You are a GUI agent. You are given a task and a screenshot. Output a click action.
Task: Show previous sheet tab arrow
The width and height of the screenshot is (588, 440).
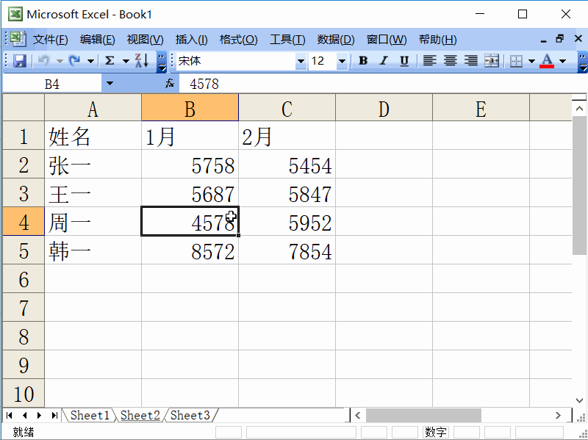(24, 415)
